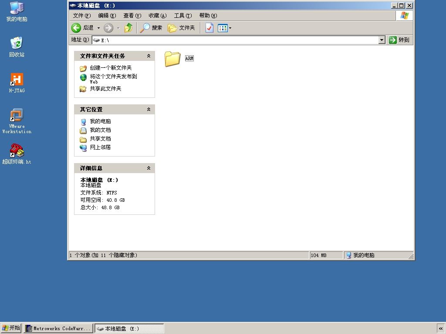The width and height of the screenshot is (446, 334).
Task: Select the H-JTAG desktop shortcut
Action: (x=17, y=83)
